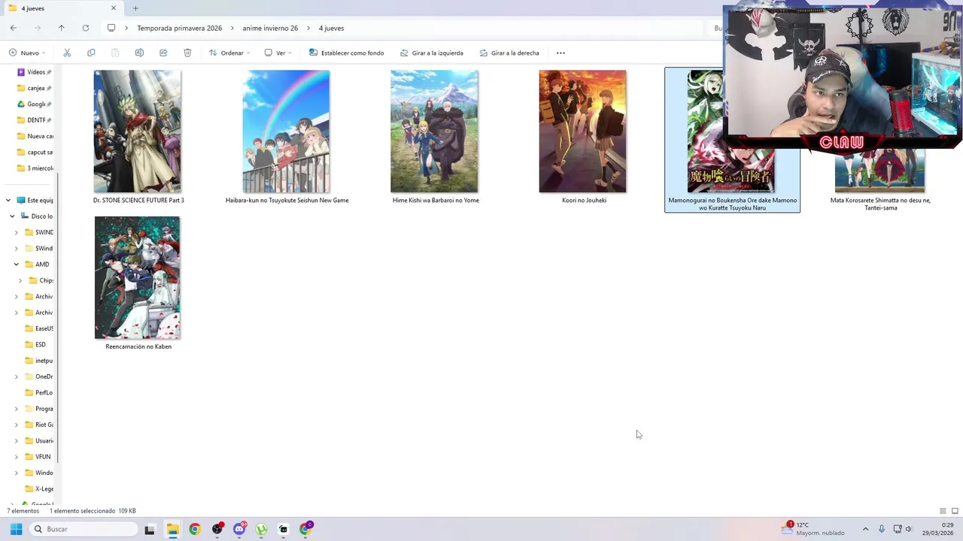Viewport: 963px width, 541px height.
Task: Expand the Riot Games folder tree node
Action: pyautogui.click(x=17, y=425)
